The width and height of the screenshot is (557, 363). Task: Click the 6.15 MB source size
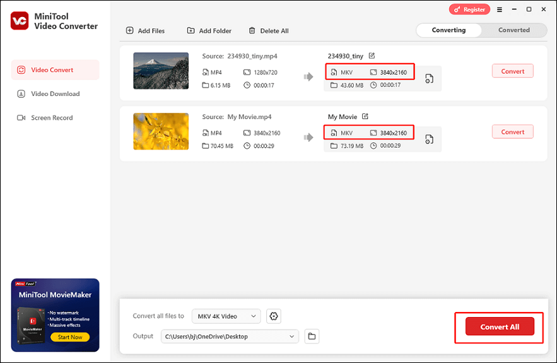coord(216,85)
